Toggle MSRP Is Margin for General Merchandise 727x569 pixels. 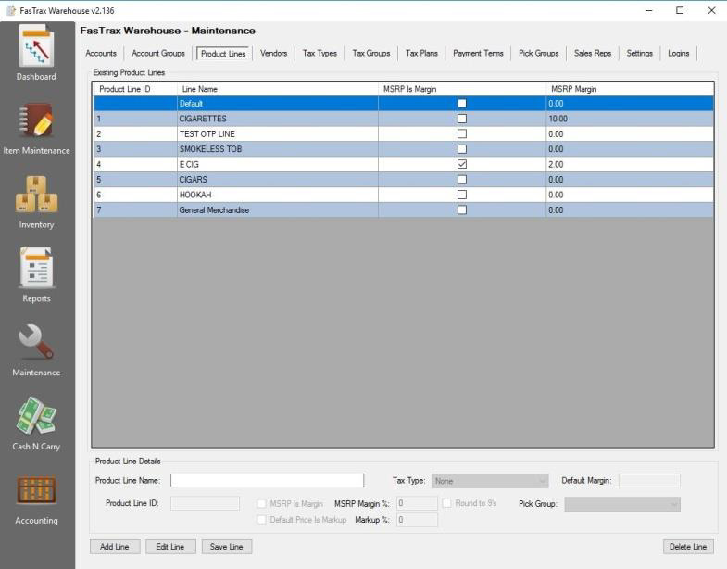click(462, 209)
